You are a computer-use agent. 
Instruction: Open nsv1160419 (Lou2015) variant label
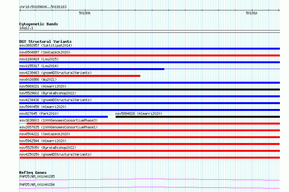(x=39, y=59)
